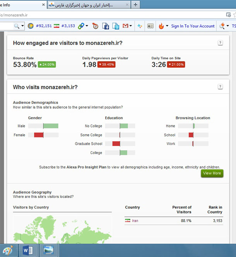Click the Twitter share page icon
Image resolution: width=236 pixels, height=257 pixels.
click(116, 26)
